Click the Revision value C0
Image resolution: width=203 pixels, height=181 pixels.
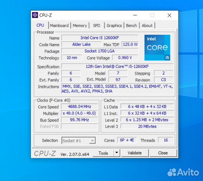coord(163,80)
